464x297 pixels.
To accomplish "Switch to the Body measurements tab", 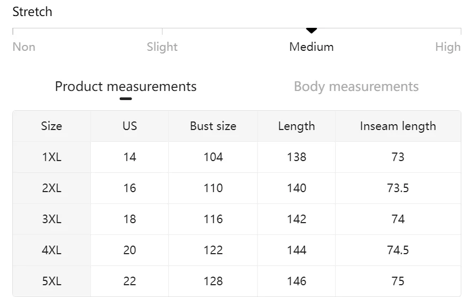I will 356,87.
